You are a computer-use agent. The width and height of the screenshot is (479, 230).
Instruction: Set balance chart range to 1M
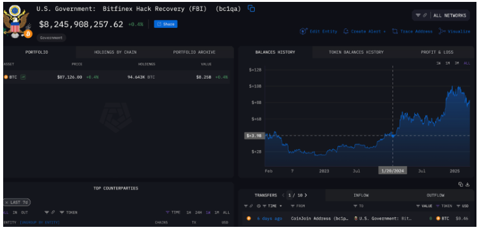[447, 63]
